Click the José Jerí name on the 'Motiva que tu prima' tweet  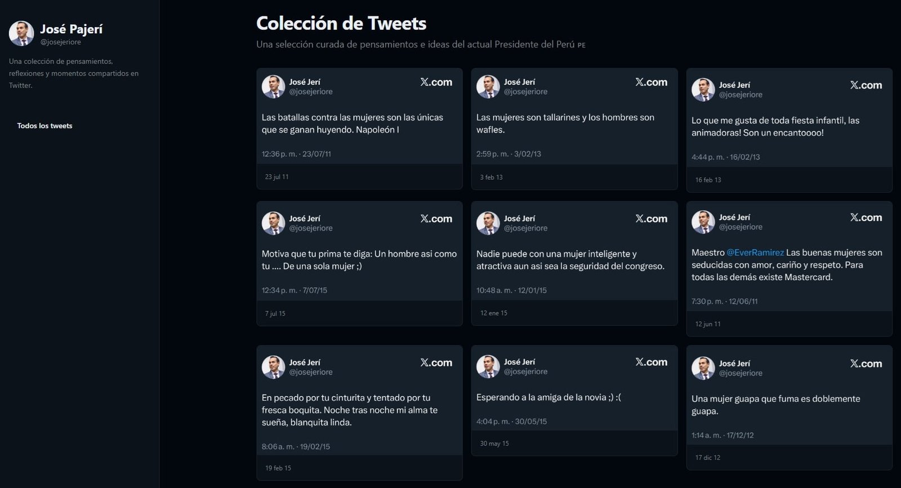pyautogui.click(x=305, y=219)
